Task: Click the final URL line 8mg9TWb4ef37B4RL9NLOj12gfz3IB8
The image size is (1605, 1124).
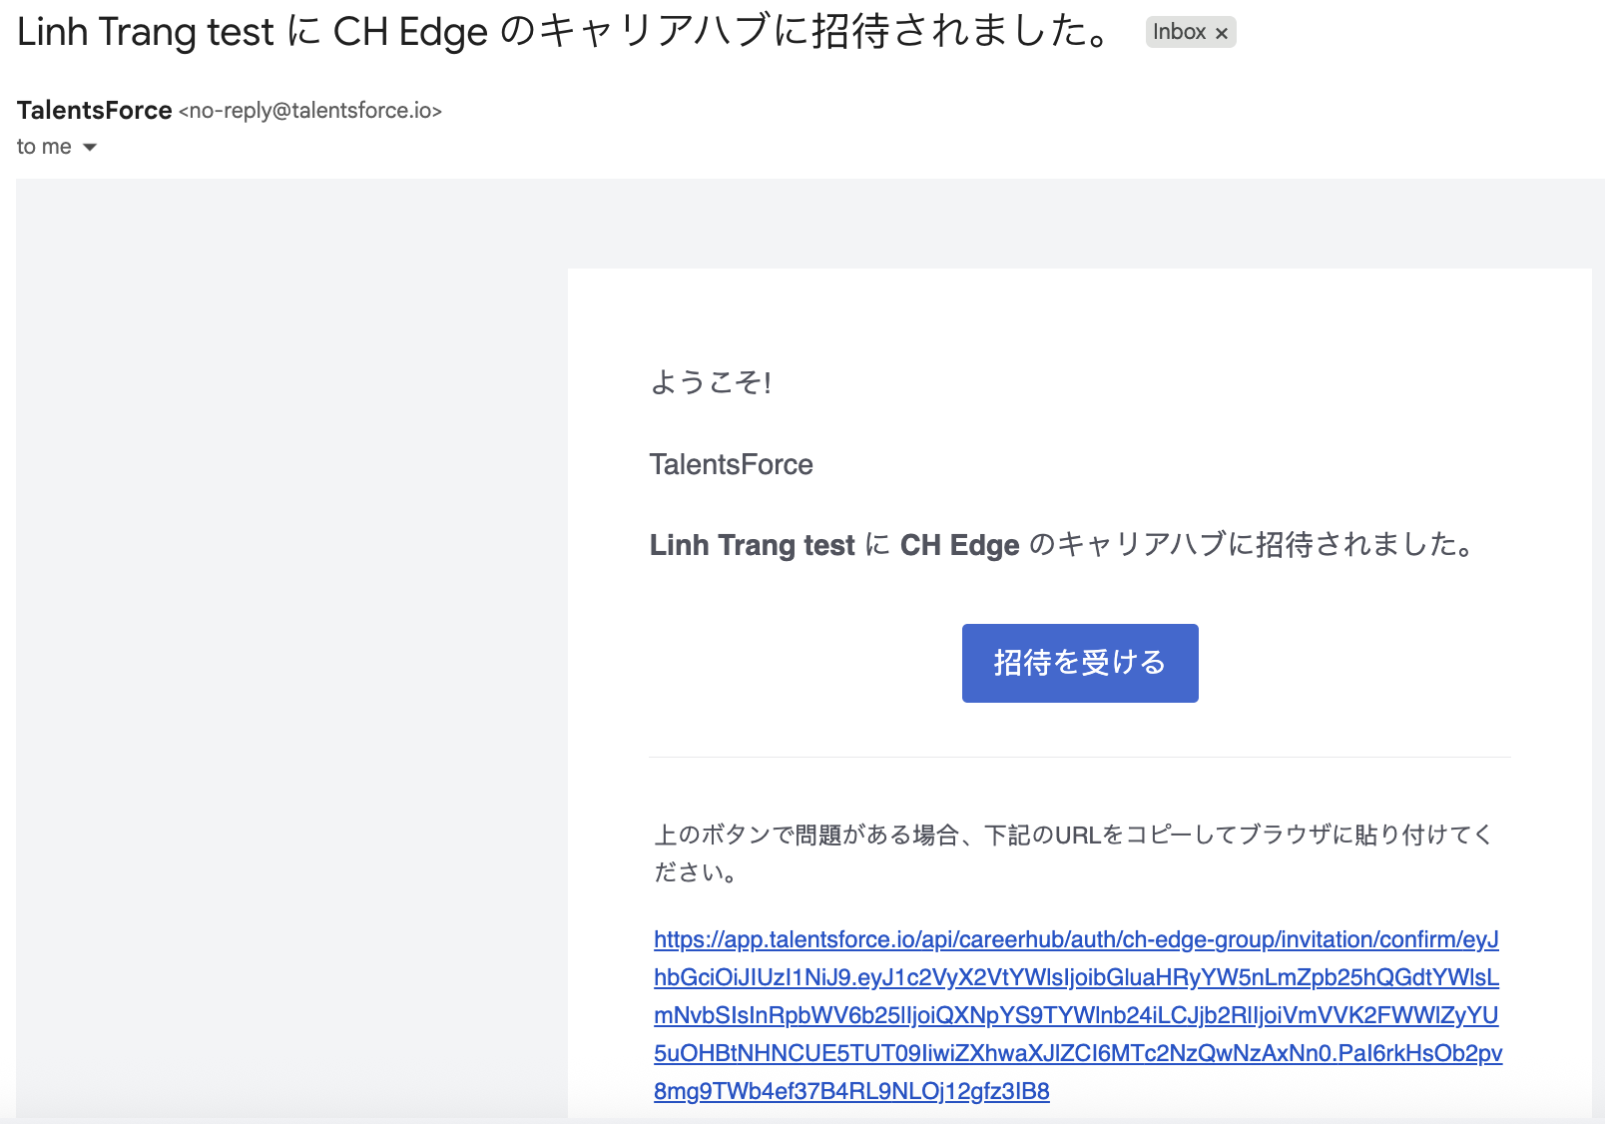Action: [x=851, y=1091]
